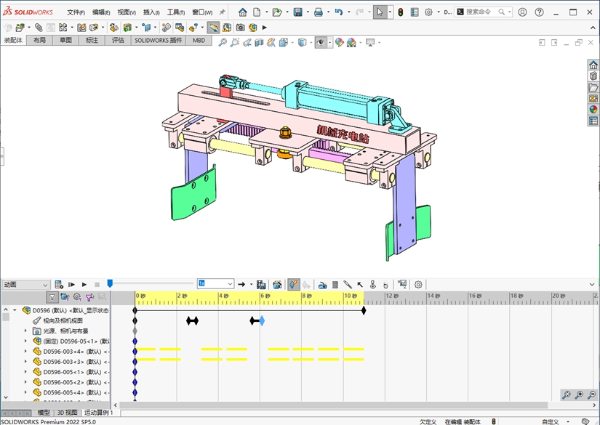
Task: Open the 动画 study type dropdown
Action: (25, 285)
